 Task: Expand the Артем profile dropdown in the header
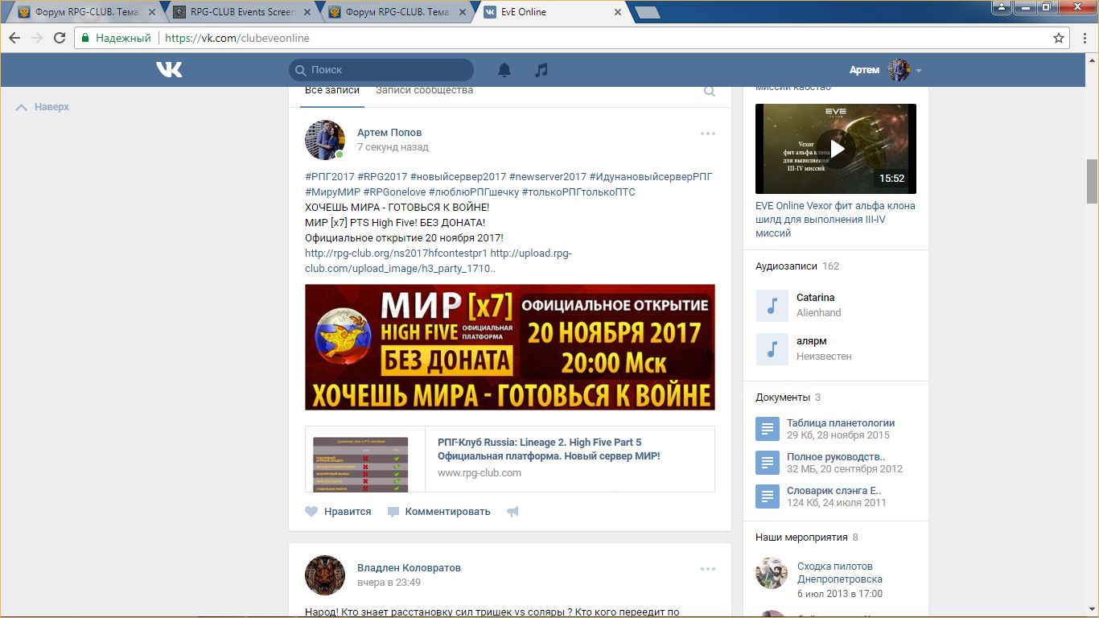919,70
